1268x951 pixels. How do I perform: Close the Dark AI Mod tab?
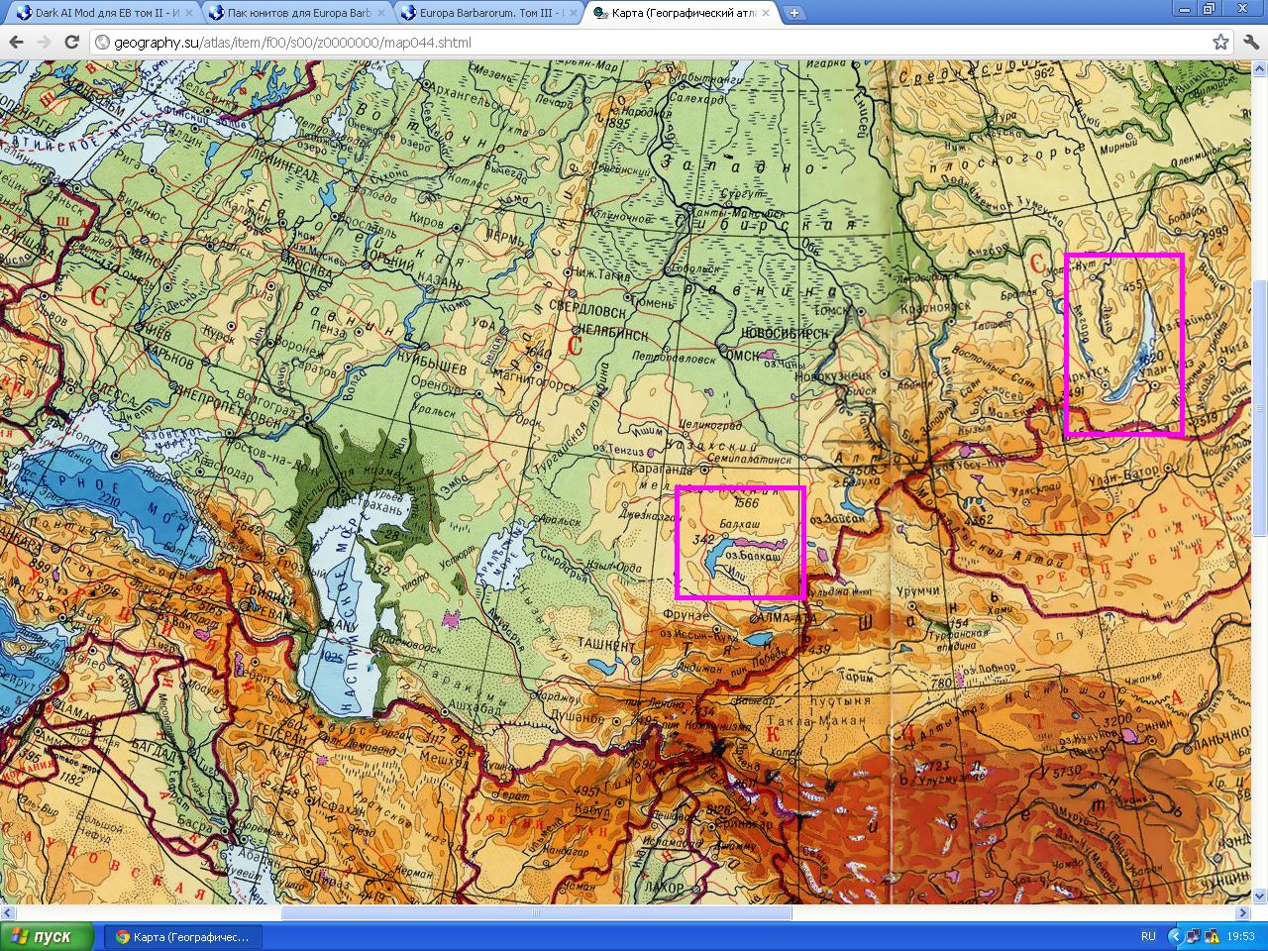pyautogui.click(x=187, y=13)
